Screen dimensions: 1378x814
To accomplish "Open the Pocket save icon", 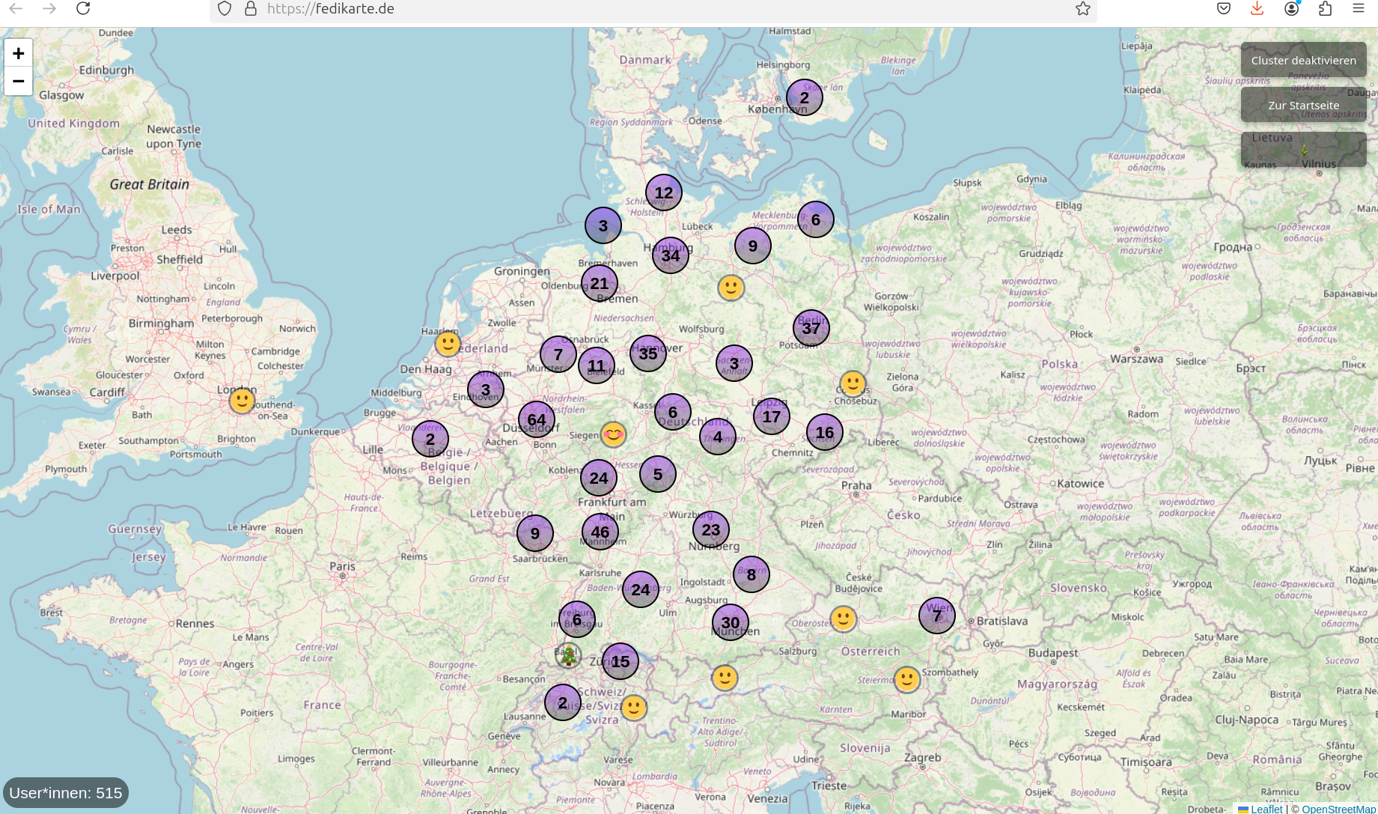I will (x=1224, y=8).
